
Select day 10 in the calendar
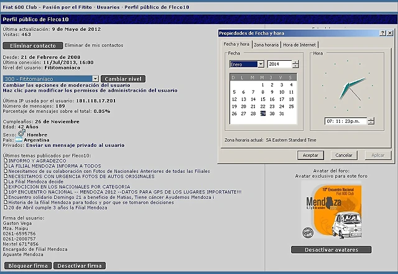(x=282, y=92)
